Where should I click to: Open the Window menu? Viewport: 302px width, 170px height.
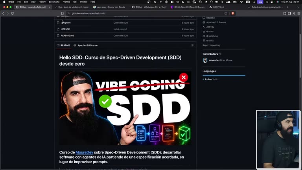[x=83, y=2]
